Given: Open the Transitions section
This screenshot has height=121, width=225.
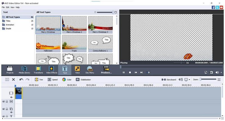Looking at the screenshot, I should tap(38, 70).
